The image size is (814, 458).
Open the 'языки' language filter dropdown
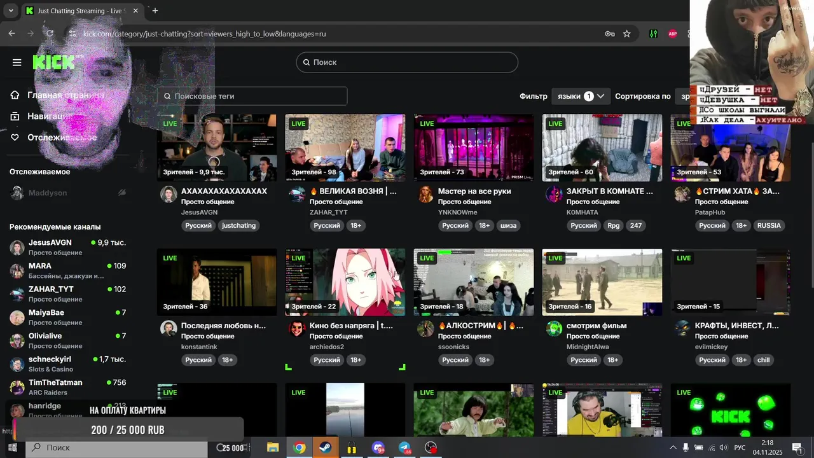(x=581, y=96)
